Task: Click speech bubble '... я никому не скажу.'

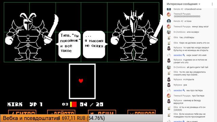Action: [x=95, y=44]
